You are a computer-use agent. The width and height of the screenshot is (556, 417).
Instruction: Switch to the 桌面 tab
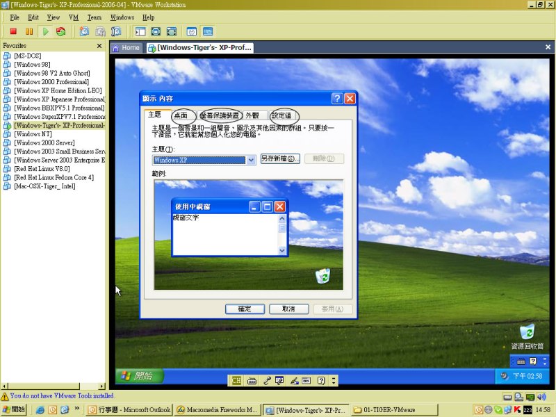point(181,115)
